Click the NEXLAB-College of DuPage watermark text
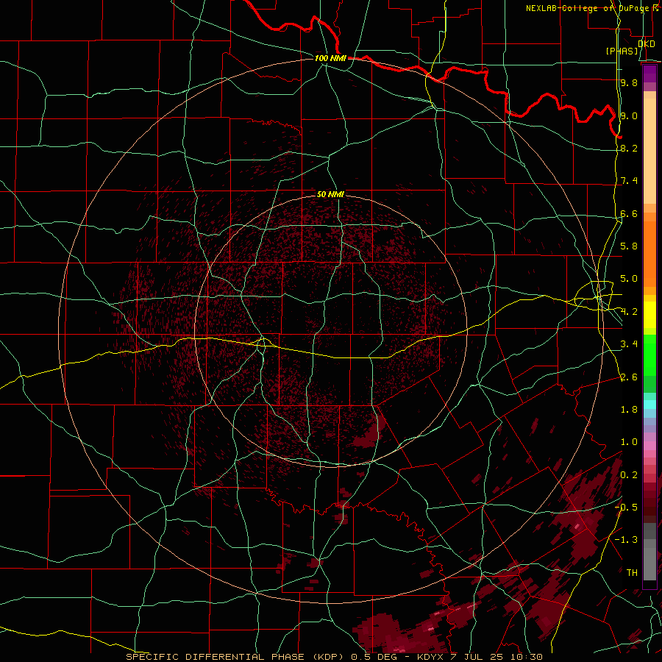 coord(588,8)
